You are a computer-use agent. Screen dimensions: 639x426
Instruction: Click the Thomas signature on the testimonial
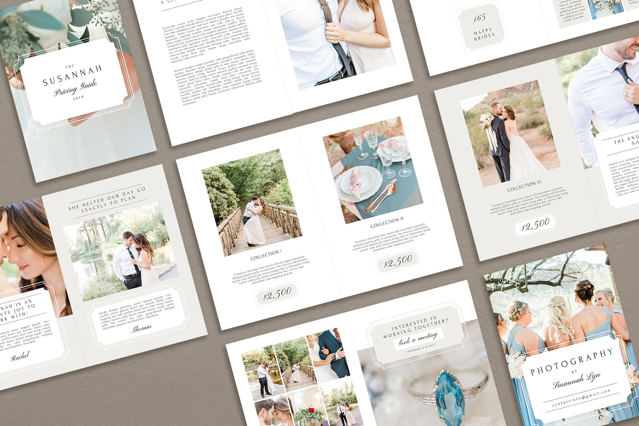tap(141, 328)
